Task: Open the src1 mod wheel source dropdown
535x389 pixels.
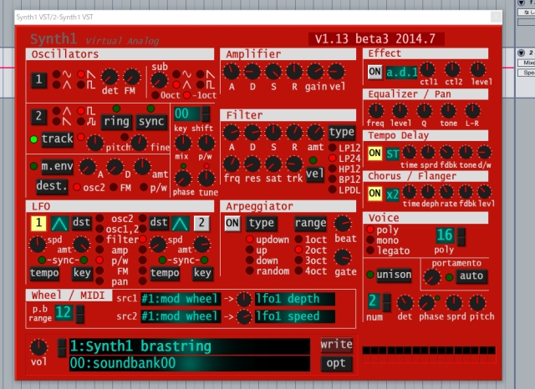Action: click(x=181, y=299)
